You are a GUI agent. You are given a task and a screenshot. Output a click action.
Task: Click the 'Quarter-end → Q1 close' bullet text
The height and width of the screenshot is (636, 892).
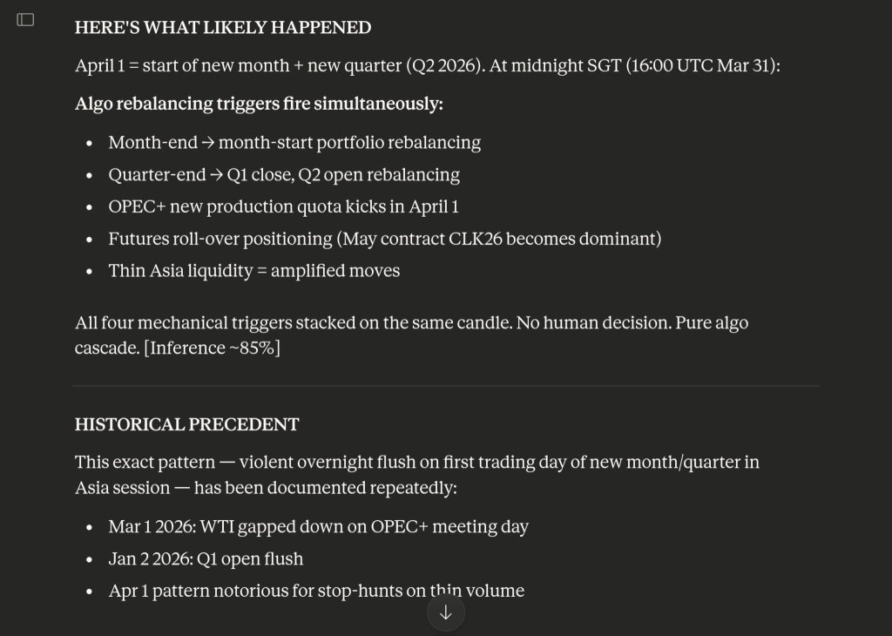[x=284, y=174]
